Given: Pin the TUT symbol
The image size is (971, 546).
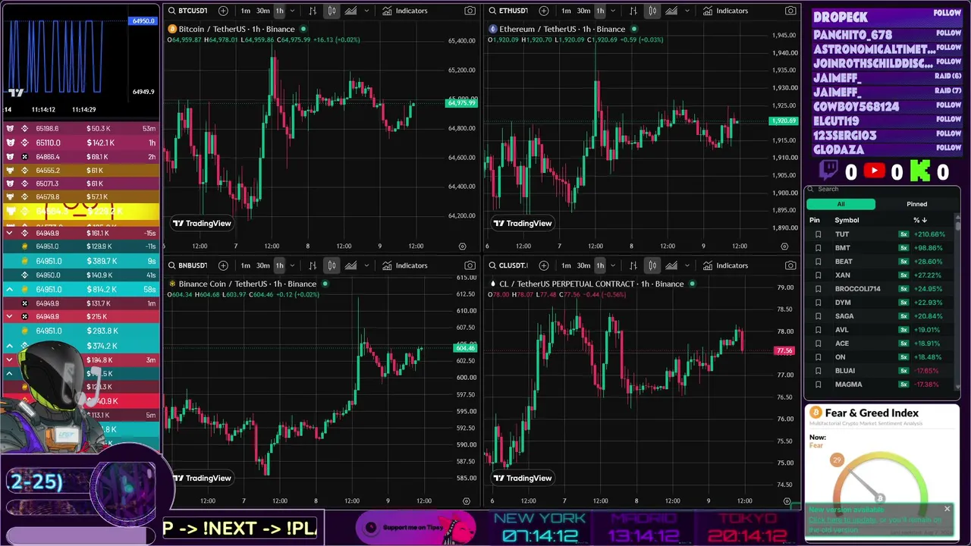Looking at the screenshot, I should click(818, 234).
